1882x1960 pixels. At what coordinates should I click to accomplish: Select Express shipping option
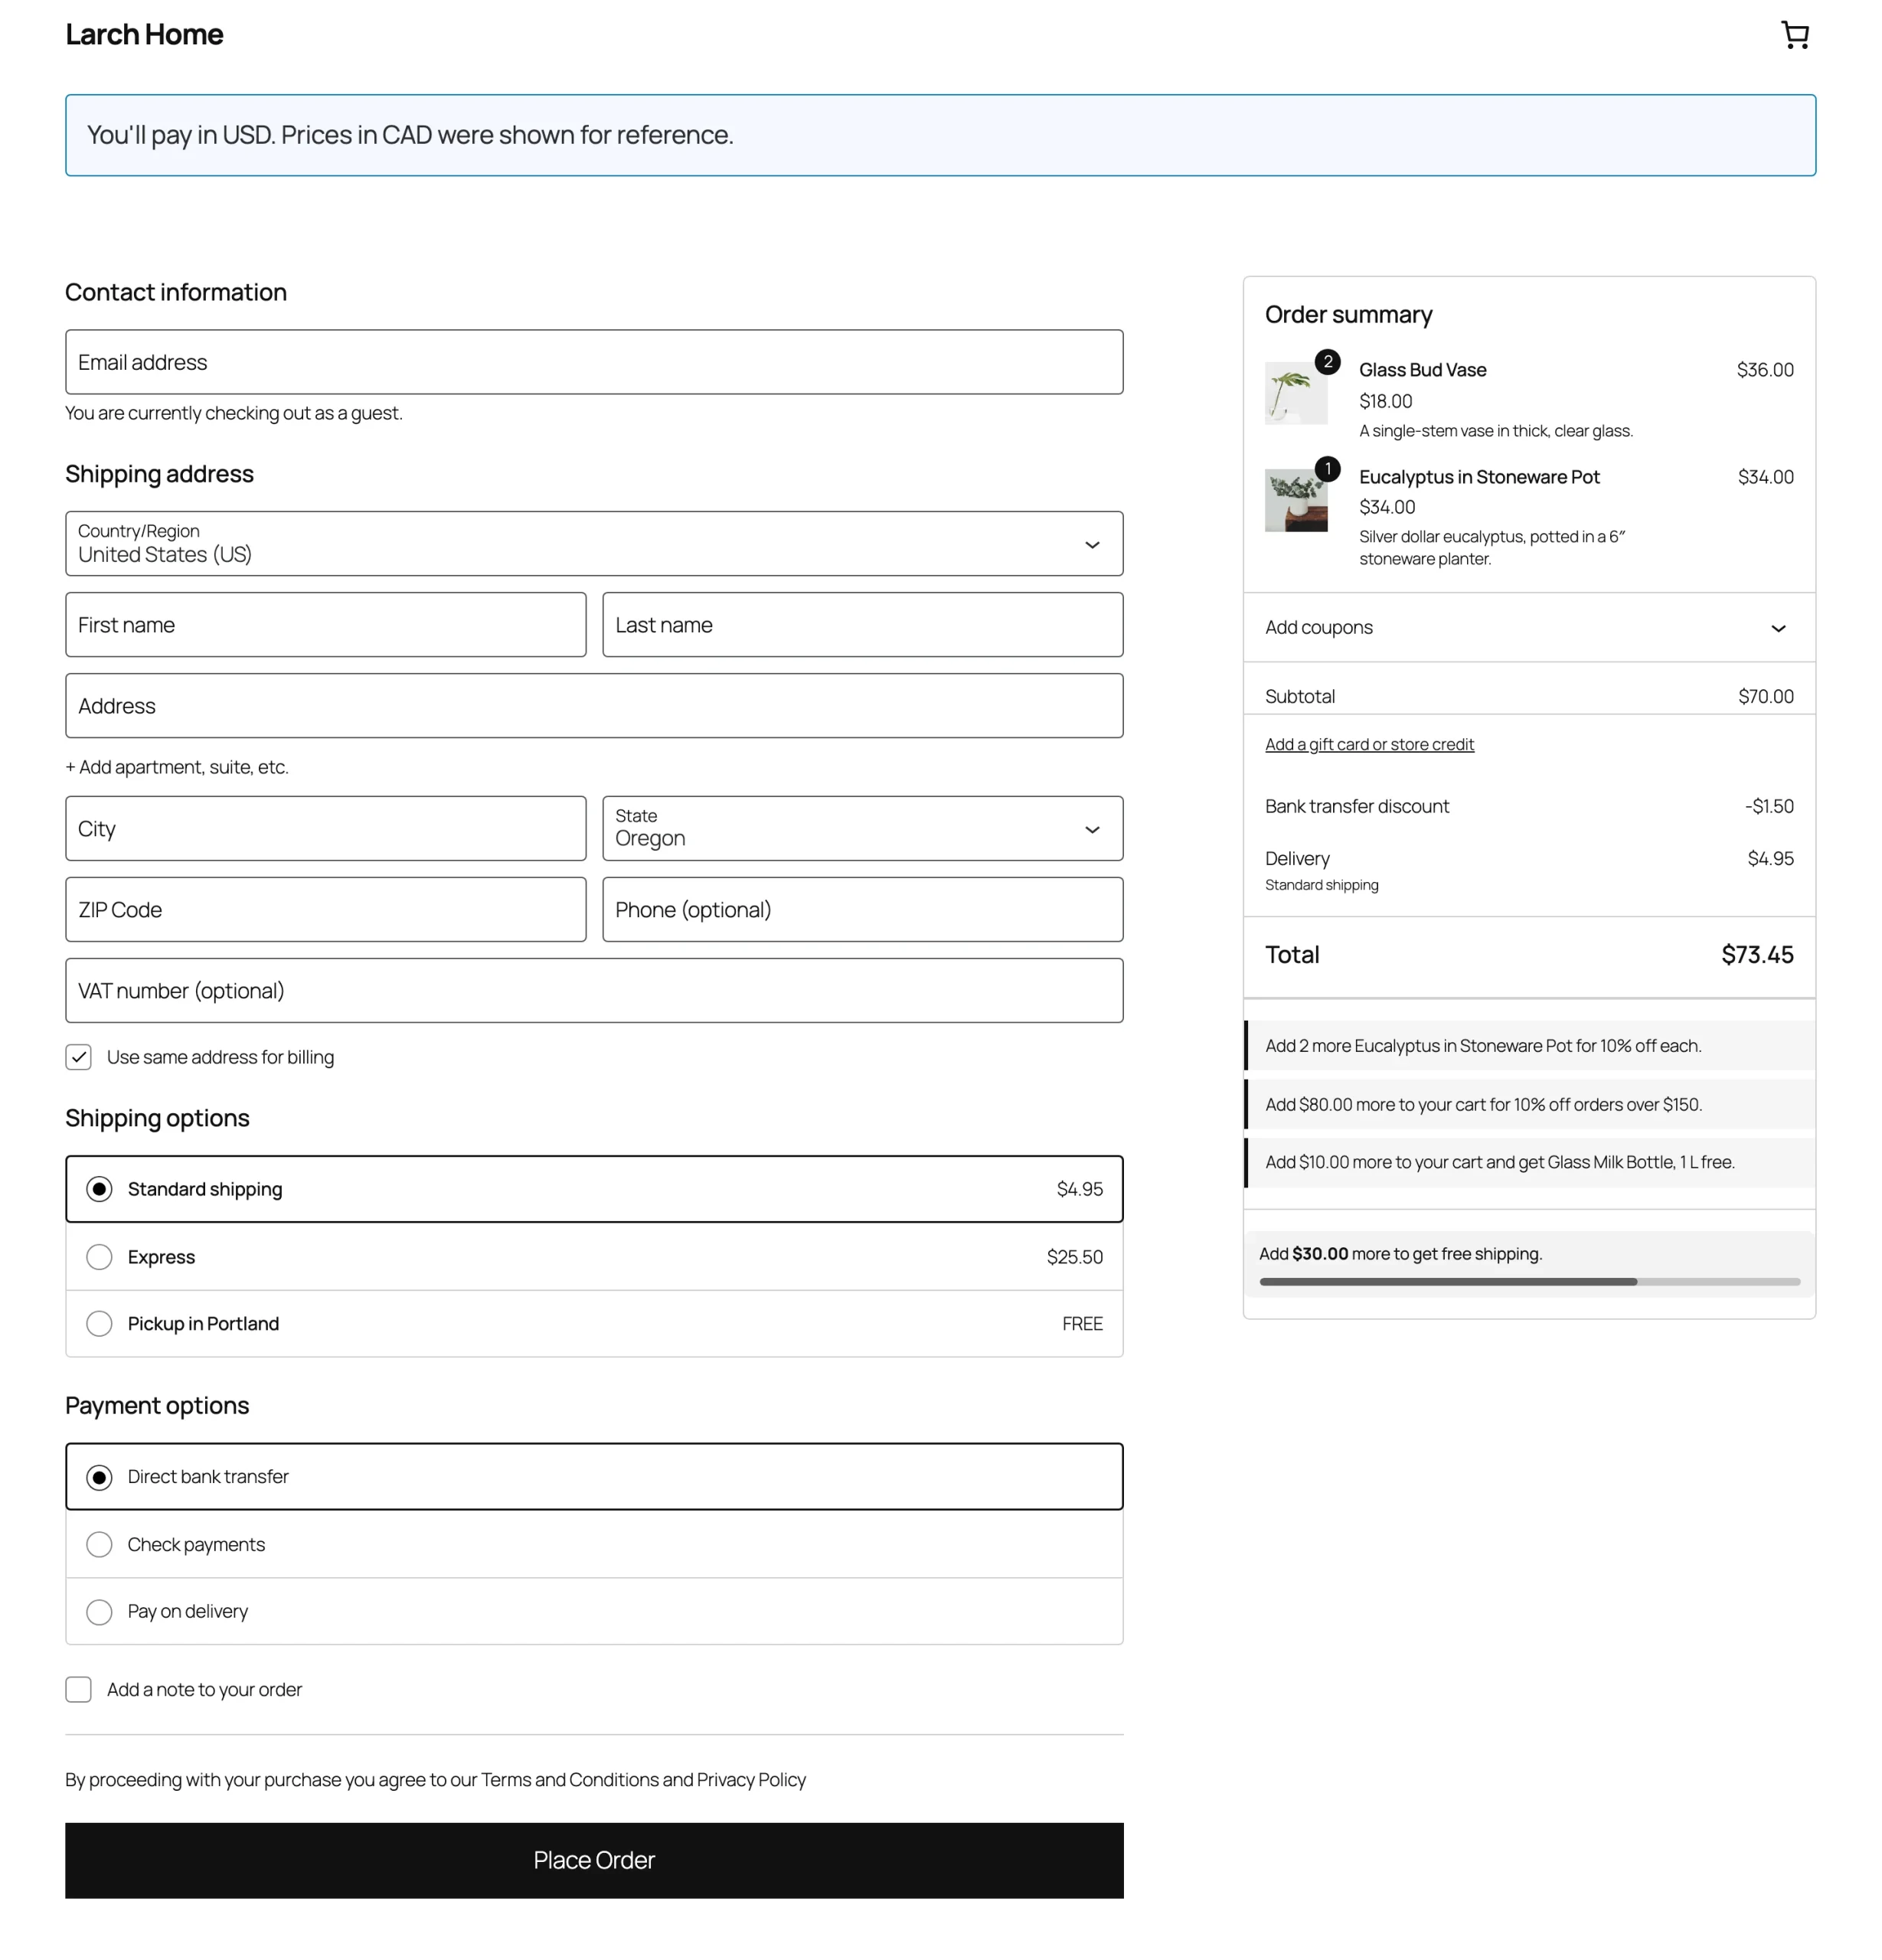[594, 1257]
